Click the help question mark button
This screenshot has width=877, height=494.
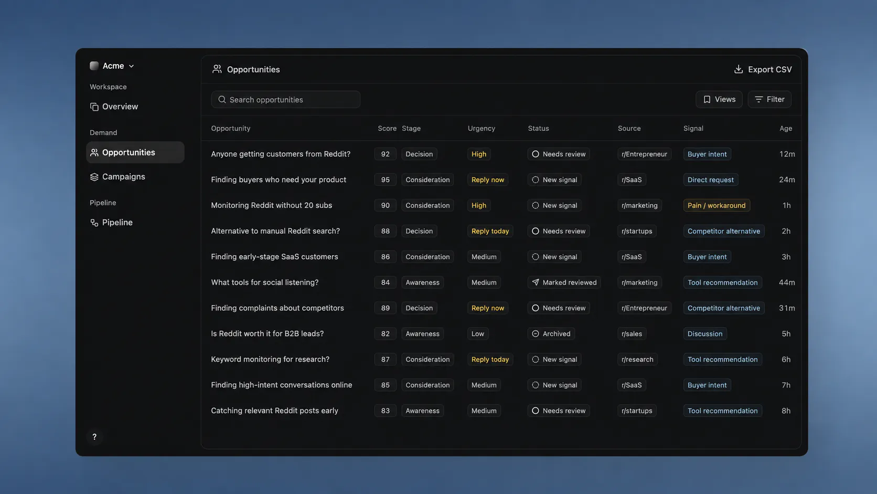pos(94,437)
